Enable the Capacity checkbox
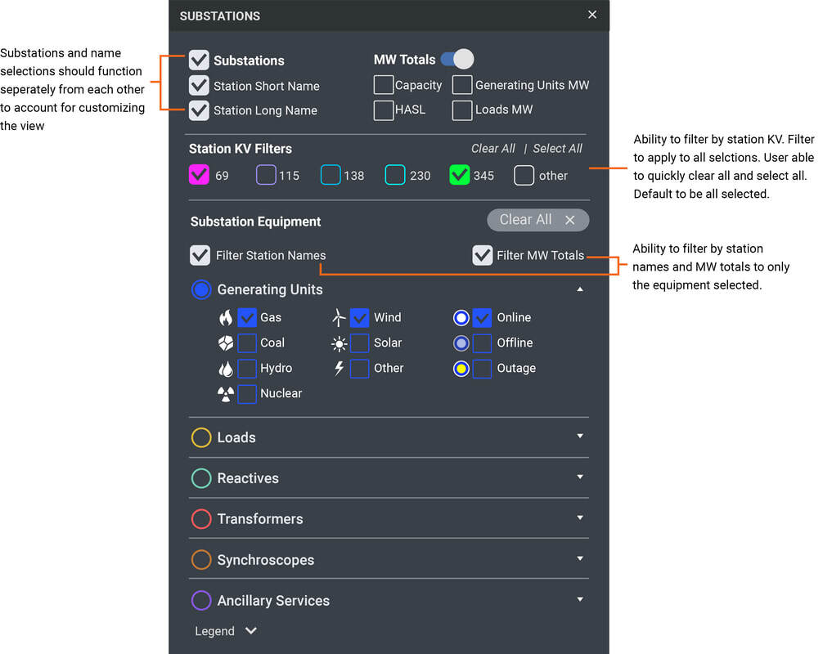The width and height of the screenshot is (823, 654). (383, 85)
